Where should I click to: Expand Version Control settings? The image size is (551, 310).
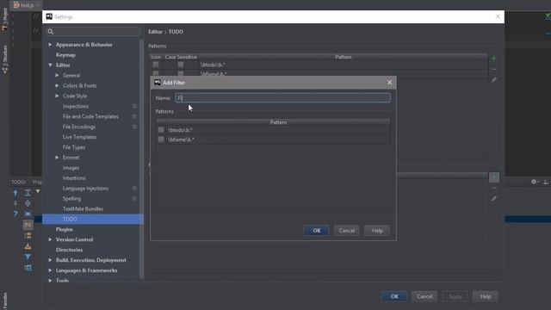coord(50,239)
